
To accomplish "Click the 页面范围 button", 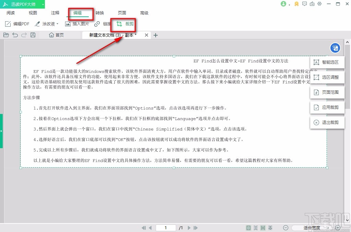I will coord(327,92).
